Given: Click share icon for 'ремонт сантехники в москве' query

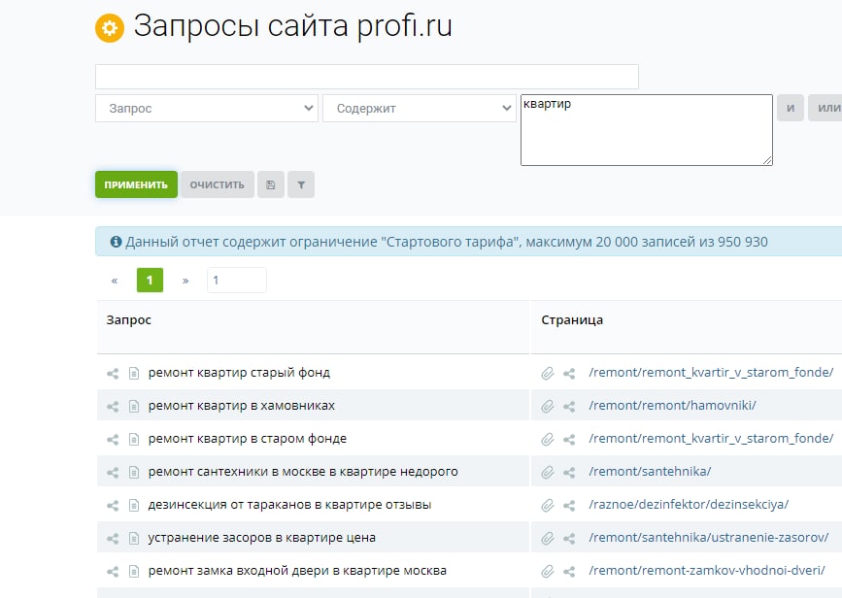Looking at the screenshot, I should click(113, 473).
